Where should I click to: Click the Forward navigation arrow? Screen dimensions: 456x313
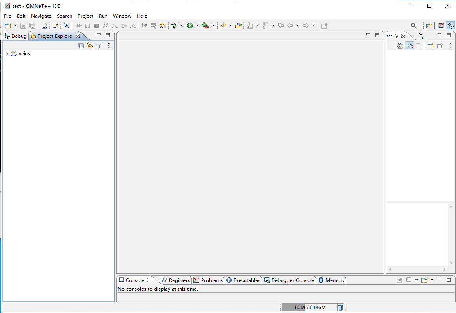click(x=306, y=25)
